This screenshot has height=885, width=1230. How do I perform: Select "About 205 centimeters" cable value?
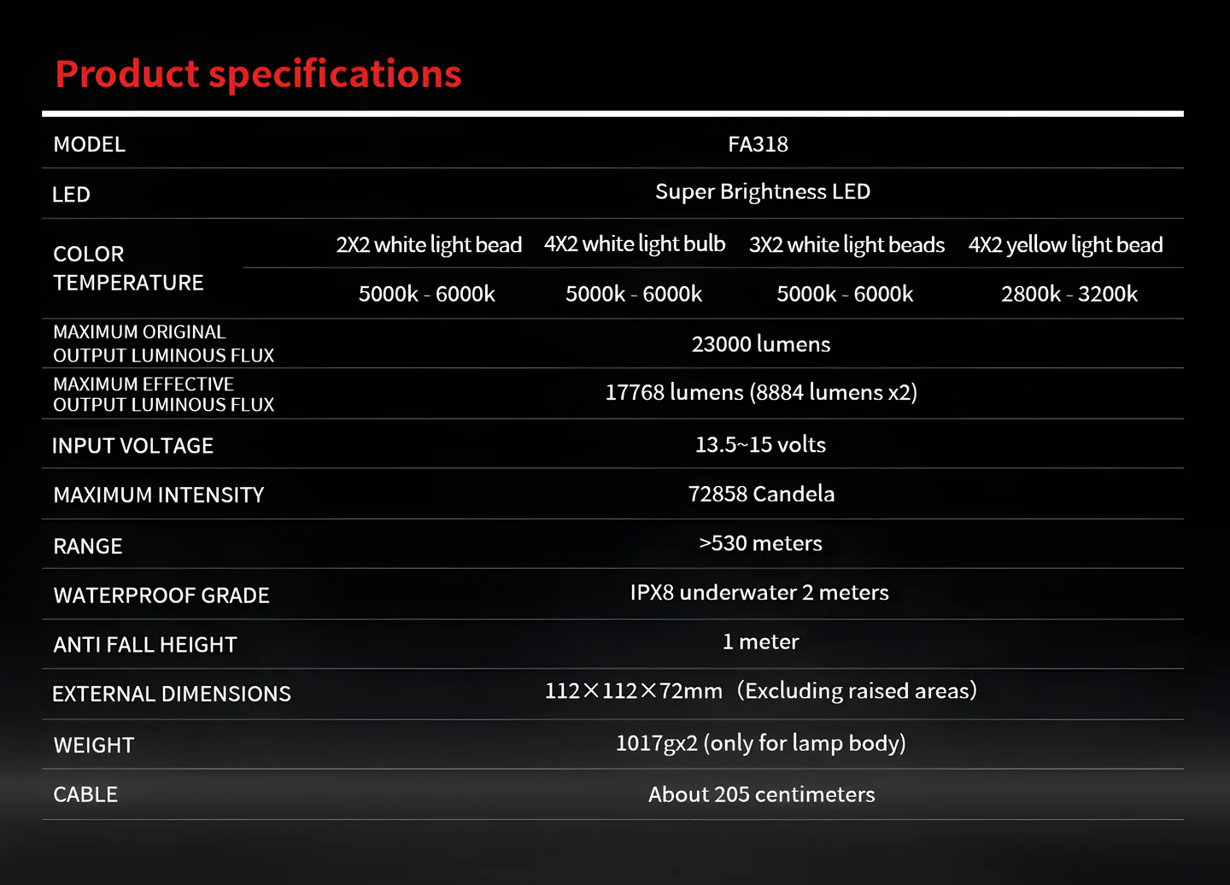tap(761, 794)
